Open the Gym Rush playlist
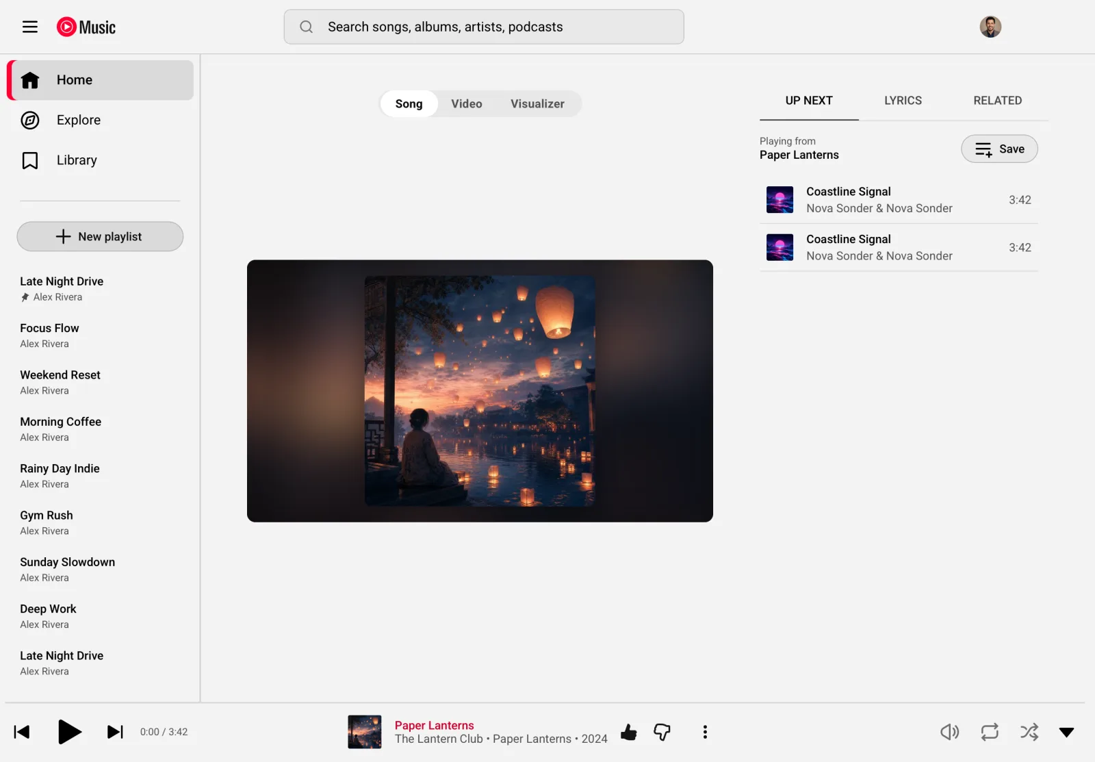Viewport: 1095px width, 762px height. click(x=100, y=522)
